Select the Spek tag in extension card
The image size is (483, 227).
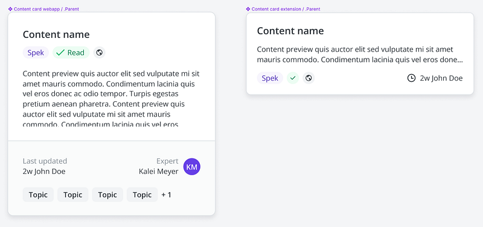click(x=270, y=78)
